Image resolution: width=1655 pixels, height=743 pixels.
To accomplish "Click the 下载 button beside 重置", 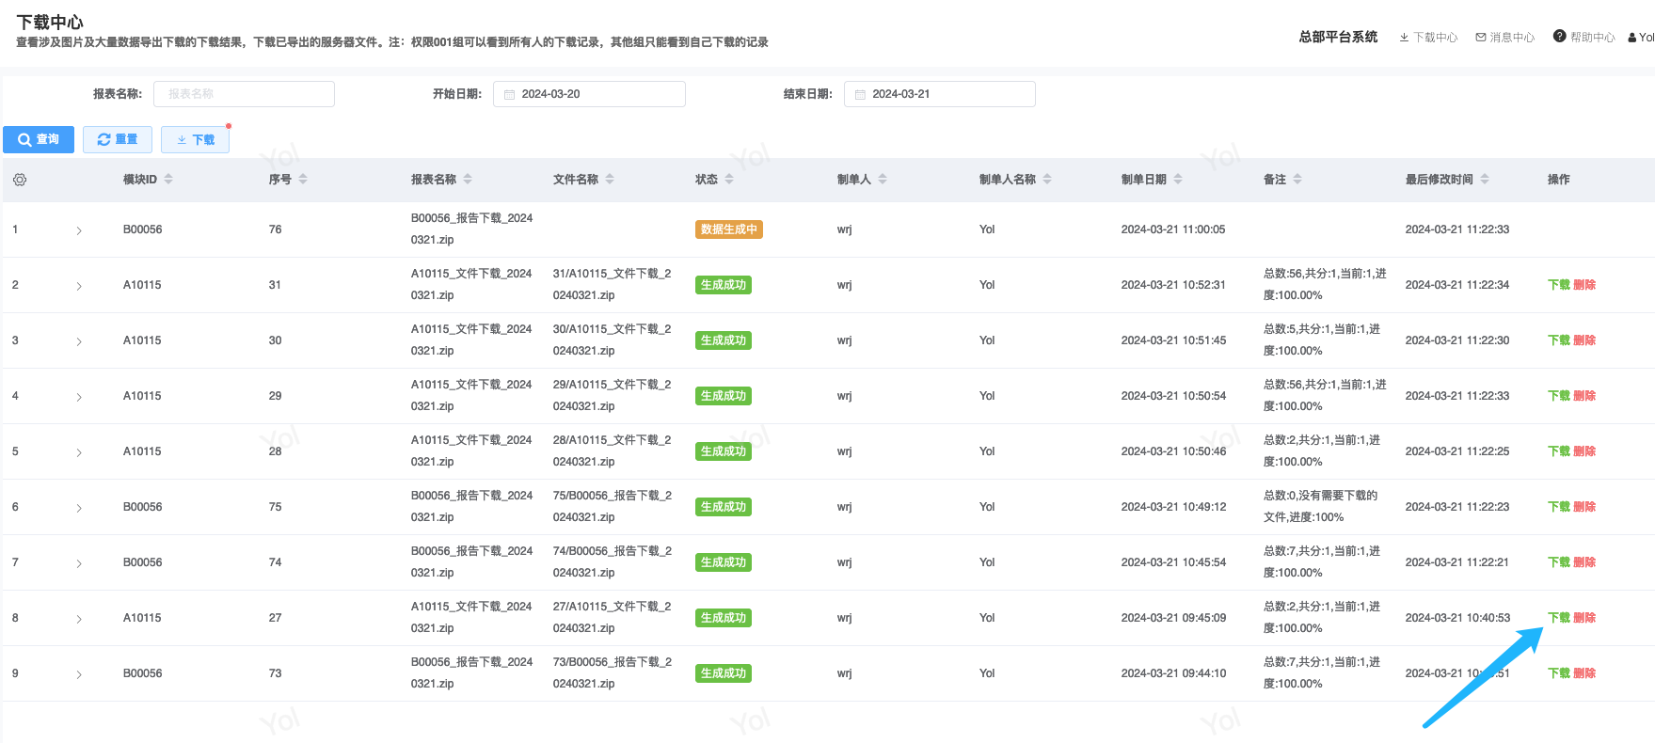I will [196, 139].
